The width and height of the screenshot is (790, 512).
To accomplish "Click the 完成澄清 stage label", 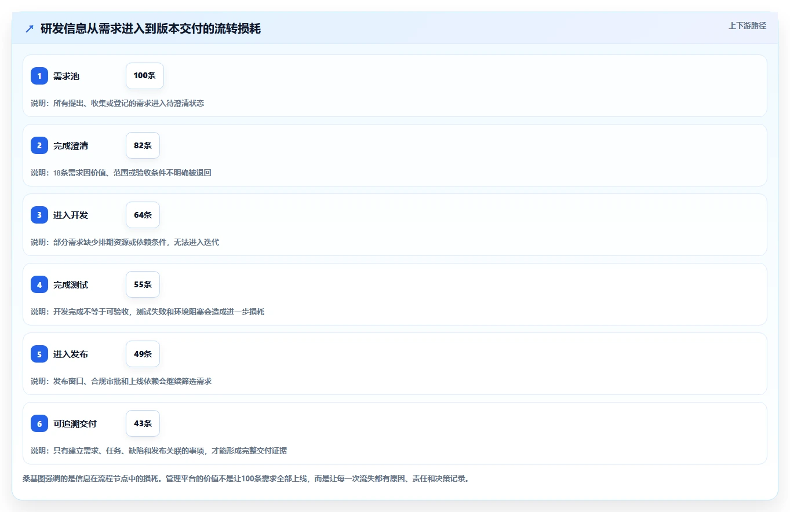I will 71,145.
